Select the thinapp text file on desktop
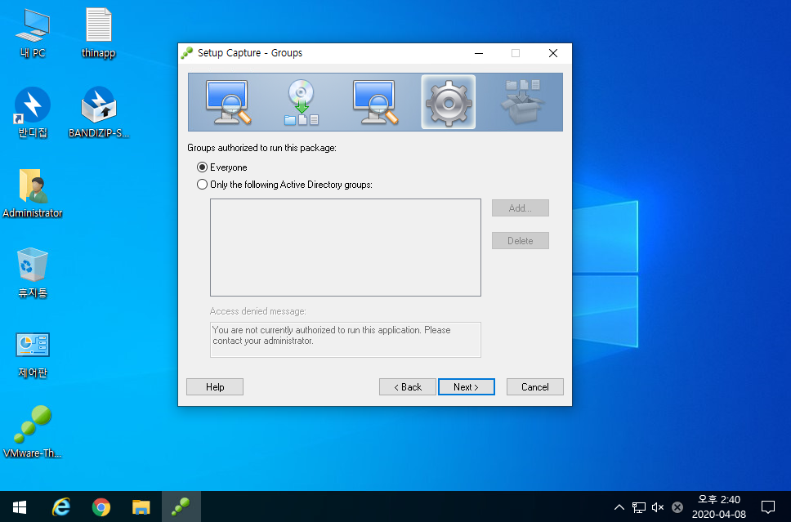The width and height of the screenshot is (791, 522). (98, 33)
